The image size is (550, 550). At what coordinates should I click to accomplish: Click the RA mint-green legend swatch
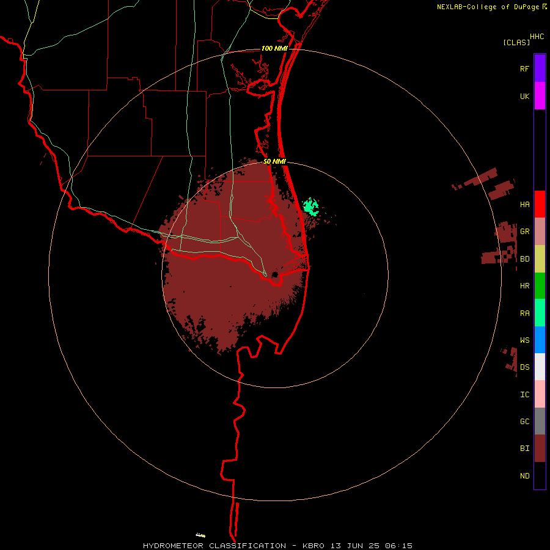(x=540, y=313)
